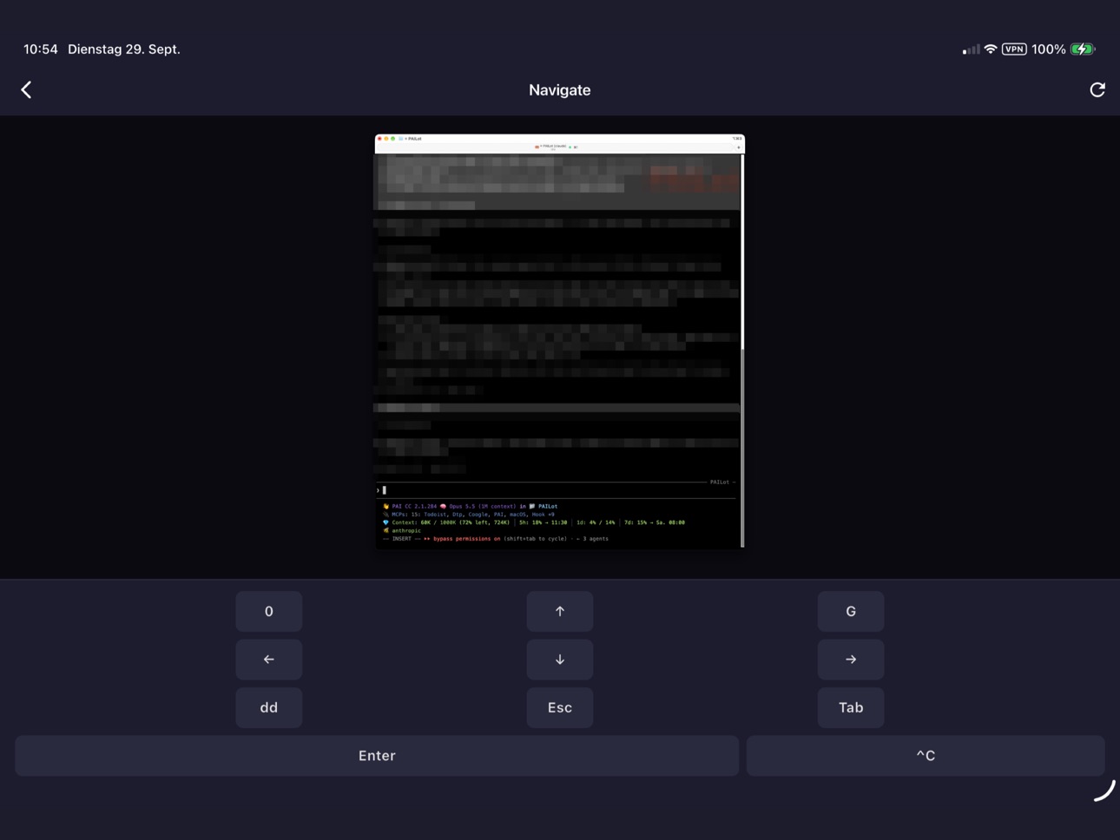Tap the terminal screenshot preview
1120x840 pixels.
[x=560, y=341]
